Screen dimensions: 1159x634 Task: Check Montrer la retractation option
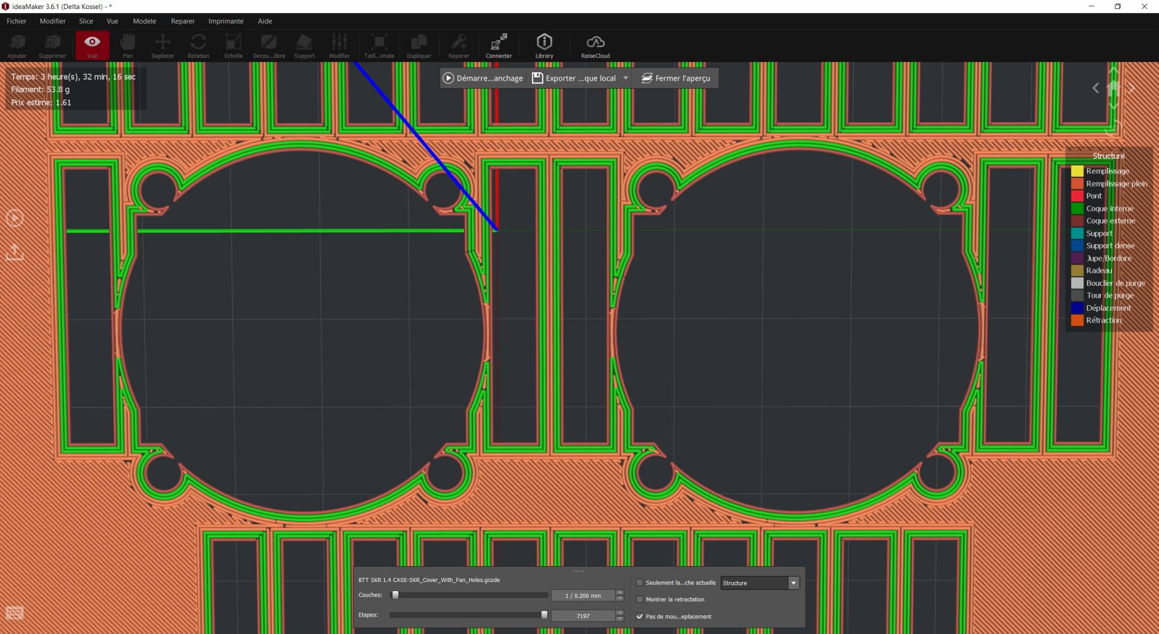[x=639, y=600]
